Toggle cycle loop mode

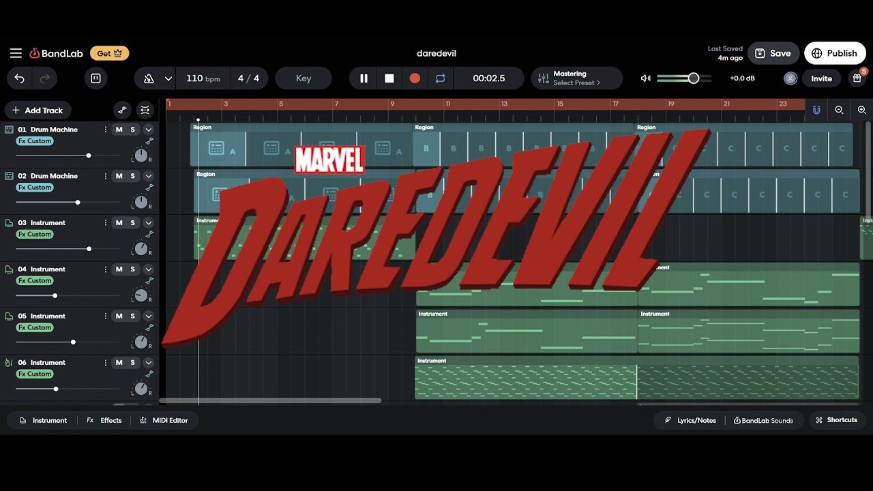(440, 78)
